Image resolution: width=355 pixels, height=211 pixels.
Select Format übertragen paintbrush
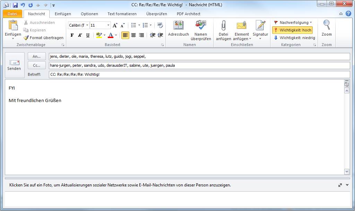(x=44, y=38)
